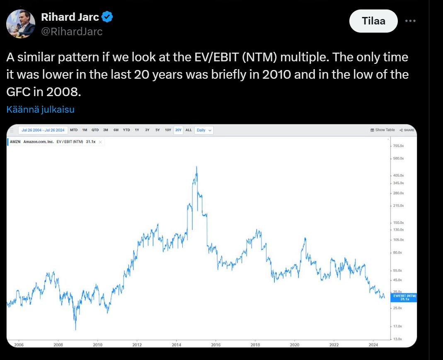443x360 pixels.
Task: Open Rihard Jarc's profile avatar
Action: [x=21, y=24]
